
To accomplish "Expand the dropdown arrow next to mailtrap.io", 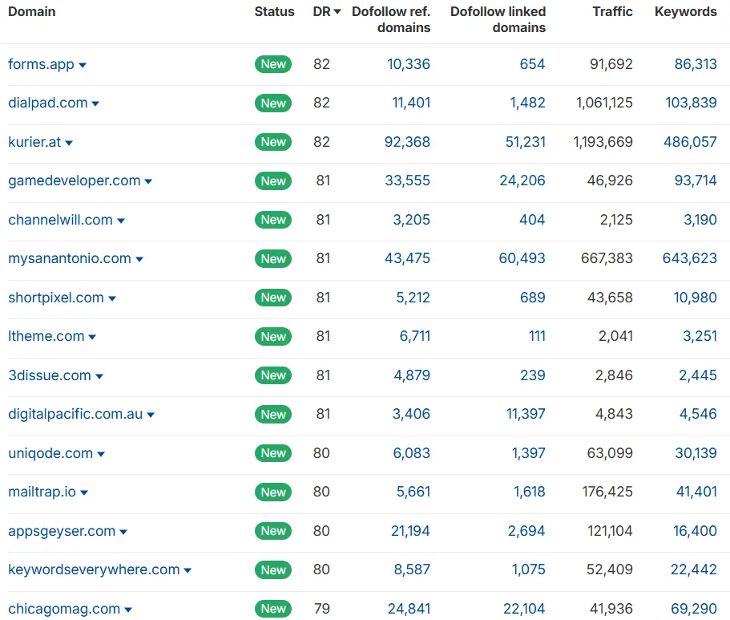I will (84, 493).
